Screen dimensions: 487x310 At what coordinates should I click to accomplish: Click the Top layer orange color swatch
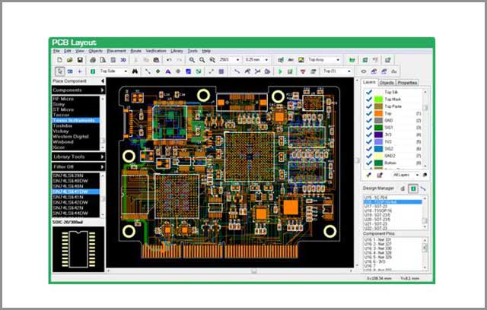pyautogui.click(x=378, y=113)
